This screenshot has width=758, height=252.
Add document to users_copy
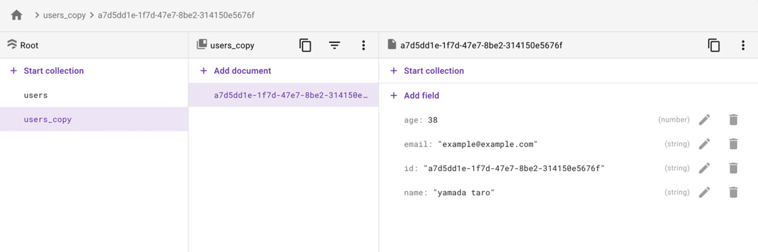(236, 71)
